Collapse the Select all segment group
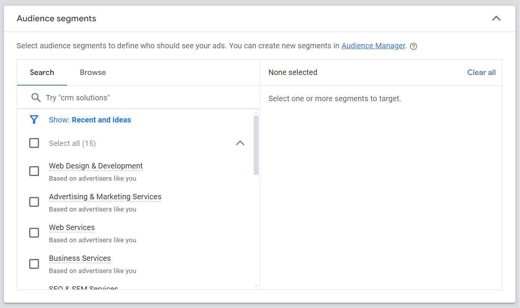This screenshot has height=308, width=520. click(x=240, y=143)
